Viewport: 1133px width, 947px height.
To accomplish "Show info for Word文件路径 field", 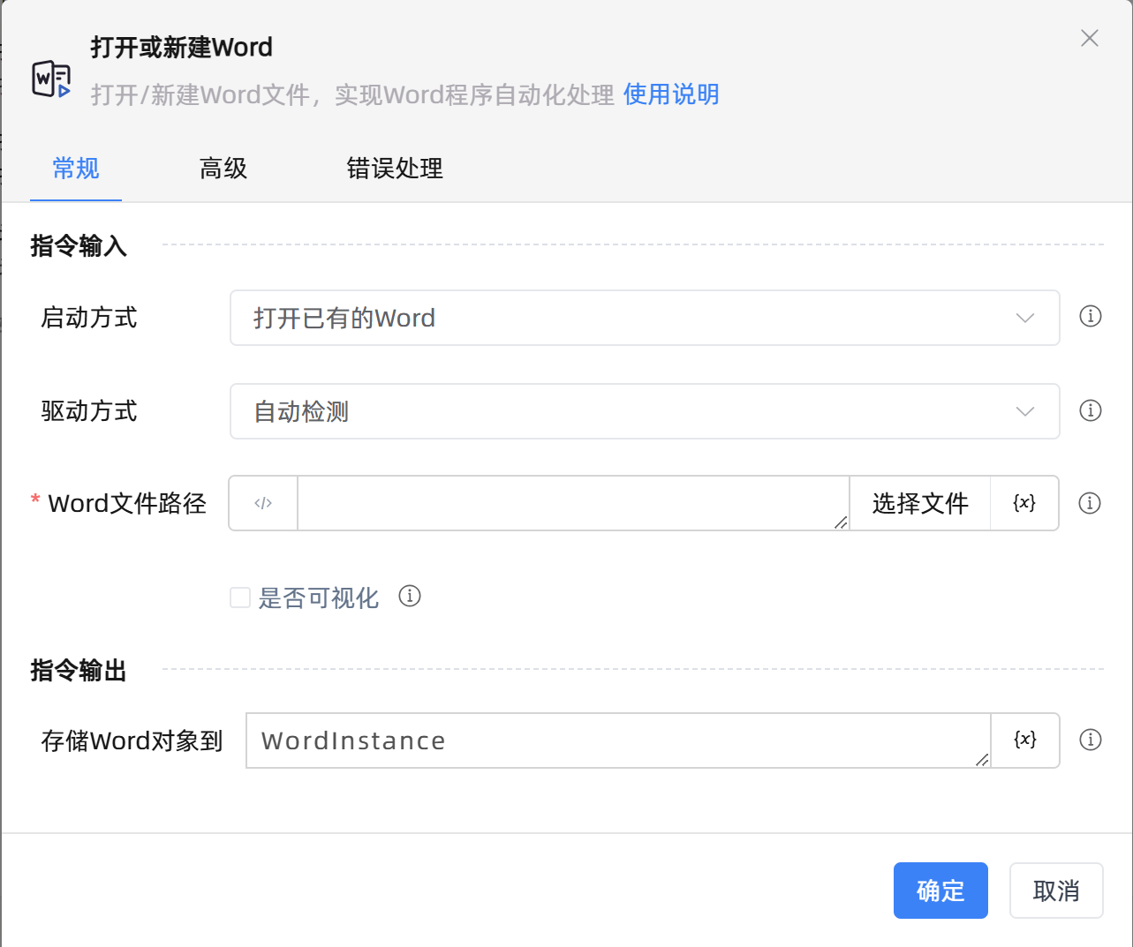I will click(1090, 503).
